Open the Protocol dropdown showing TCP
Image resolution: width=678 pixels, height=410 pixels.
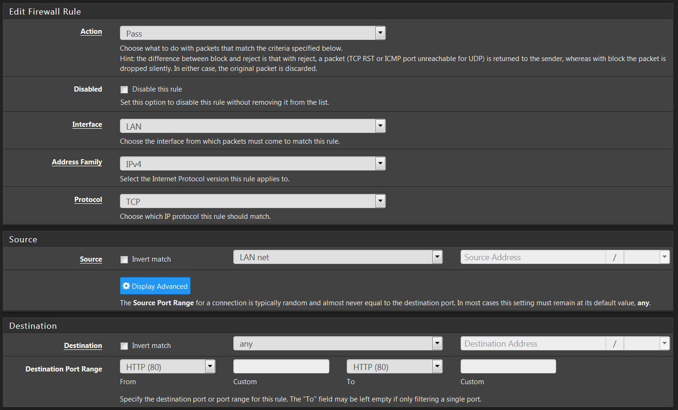(253, 201)
